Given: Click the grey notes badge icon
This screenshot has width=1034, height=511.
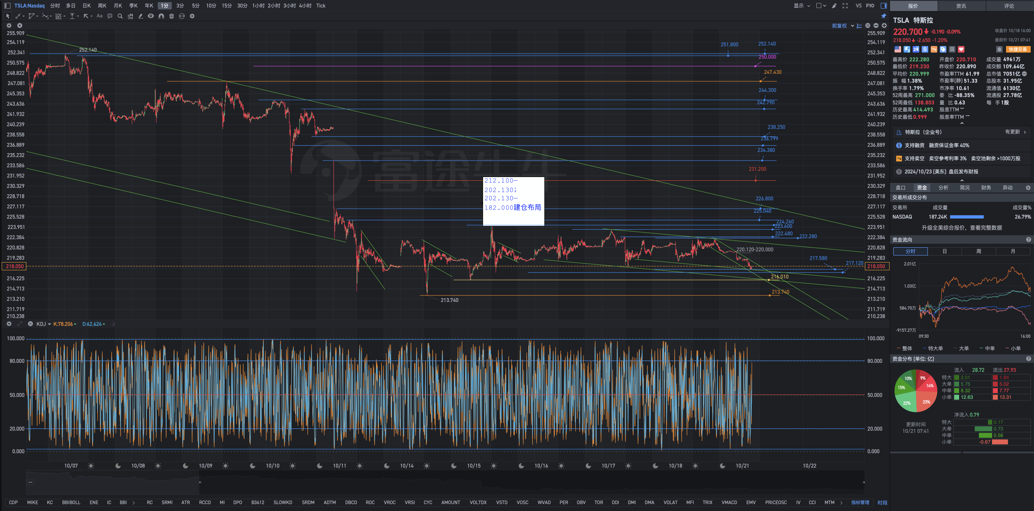Looking at the screenshot, I should pyautogui.click(x=952, y=49).
